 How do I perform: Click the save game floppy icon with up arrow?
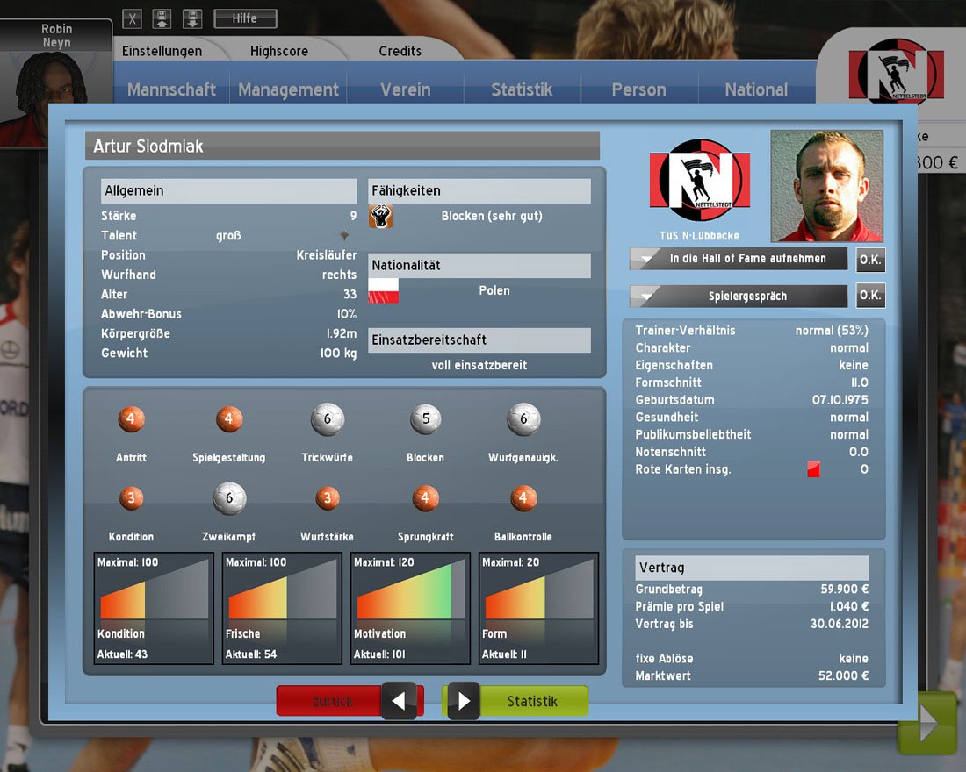161,18
